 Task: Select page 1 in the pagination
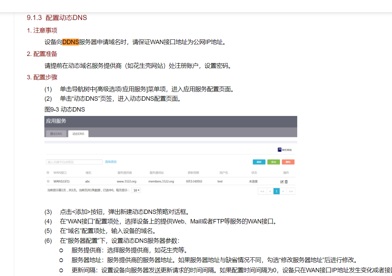pos(277,191)
